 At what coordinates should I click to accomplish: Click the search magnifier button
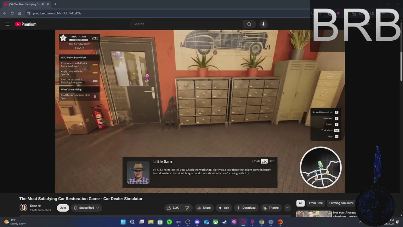[249, 24]
